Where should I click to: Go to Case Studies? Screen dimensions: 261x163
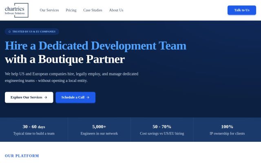(93, 10)
